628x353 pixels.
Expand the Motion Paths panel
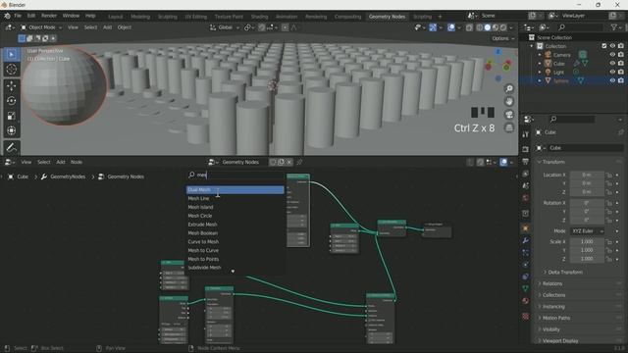556,318
